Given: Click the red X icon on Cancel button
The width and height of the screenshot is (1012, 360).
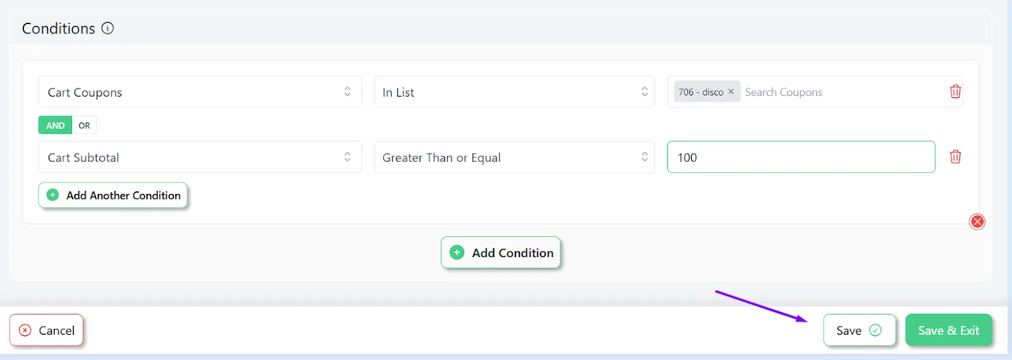Looking at the screenshot, I should point(25,330).
